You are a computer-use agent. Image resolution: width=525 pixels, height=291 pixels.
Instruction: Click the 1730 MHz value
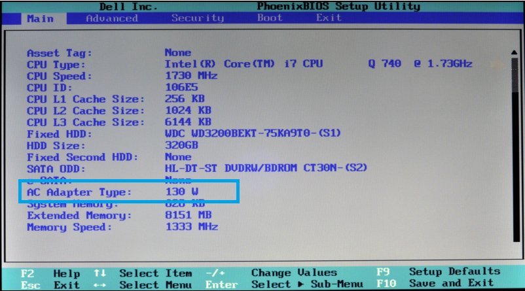pyautogui.click(x=191, y=76)
